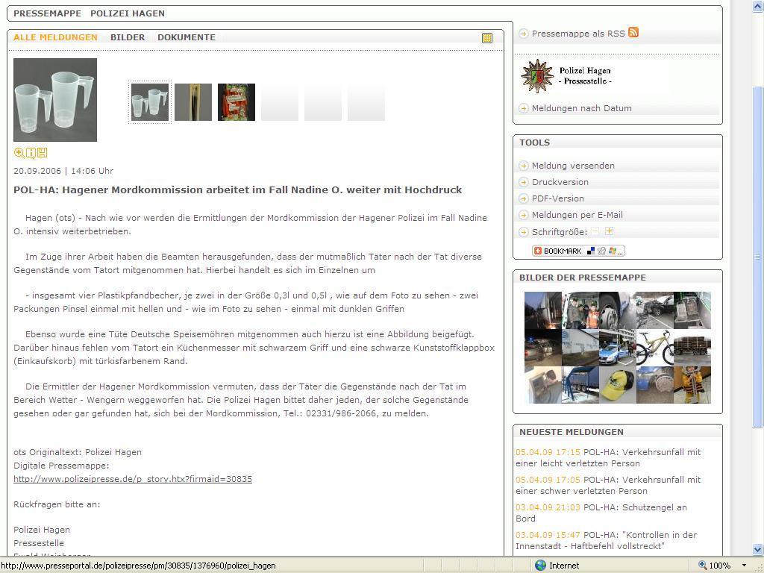Click the zoom magnifier icon in the status bar

(702, 566)
